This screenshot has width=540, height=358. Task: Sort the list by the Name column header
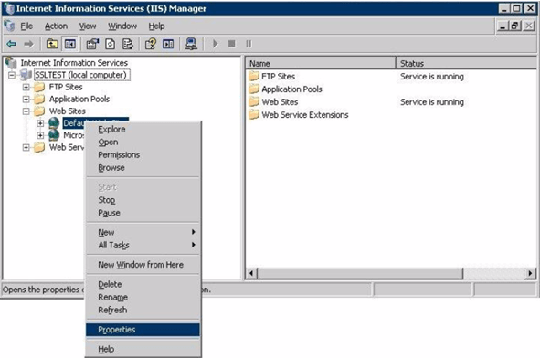click(321, 63)
